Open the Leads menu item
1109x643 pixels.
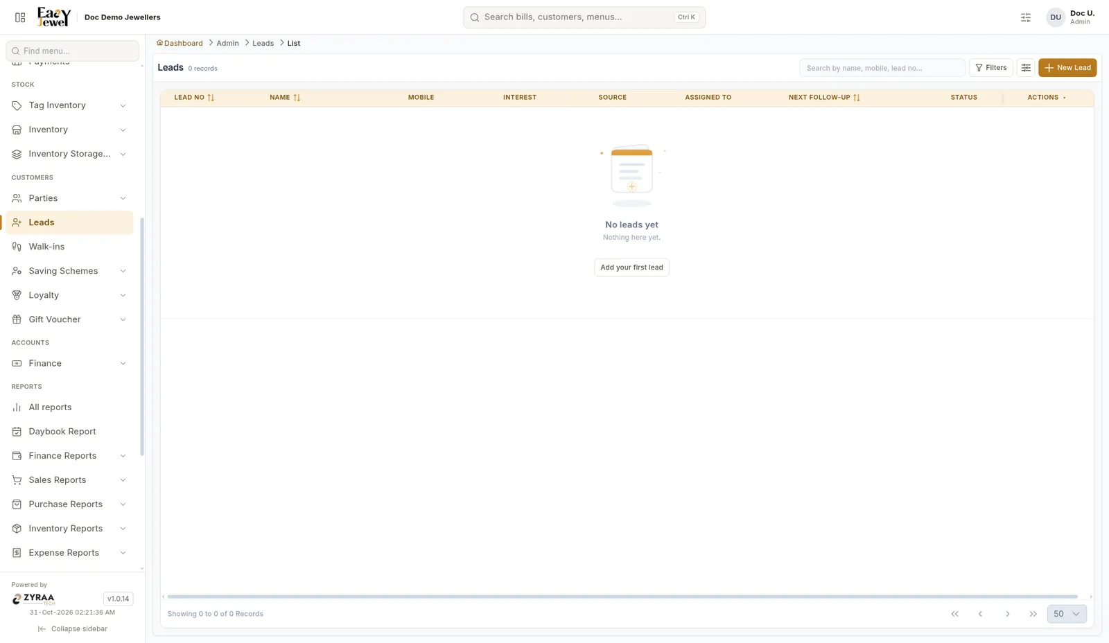point(69,222)
